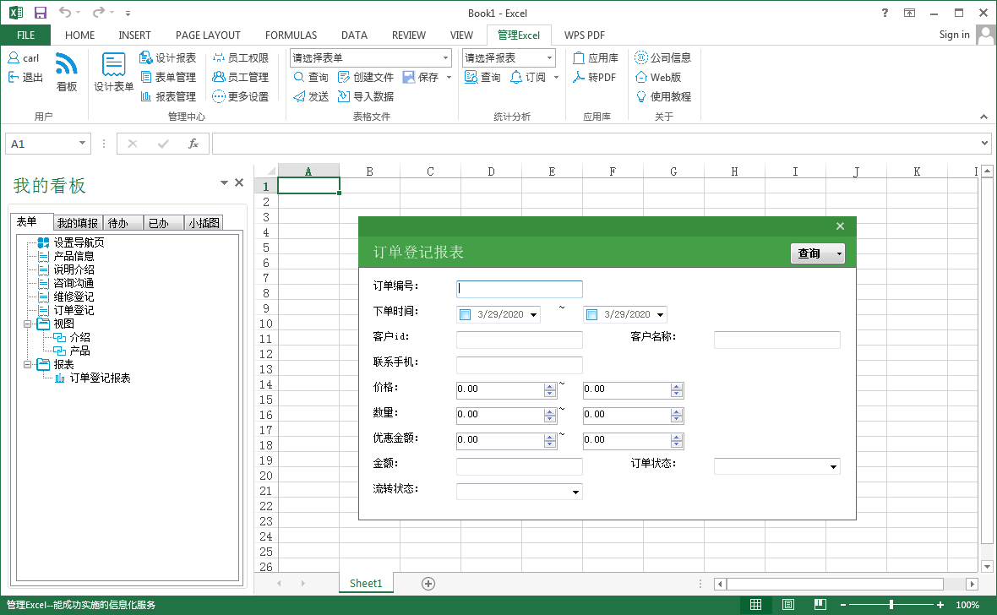Viewport: 997px width, 615px height.
Task: Click the Excel save icon in the title bar
Action: (x=40, y=13)
